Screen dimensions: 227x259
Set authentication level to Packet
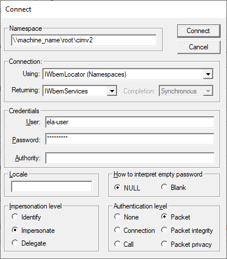pyautogui.click(x=175, y=217)
